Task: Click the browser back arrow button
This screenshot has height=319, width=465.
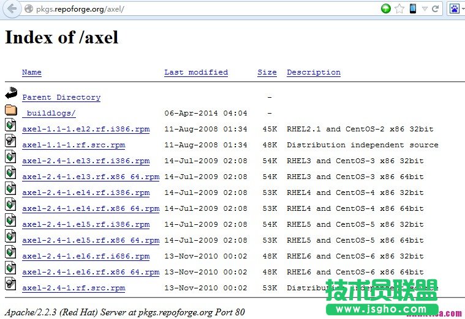Action: (x=11, y=9)
